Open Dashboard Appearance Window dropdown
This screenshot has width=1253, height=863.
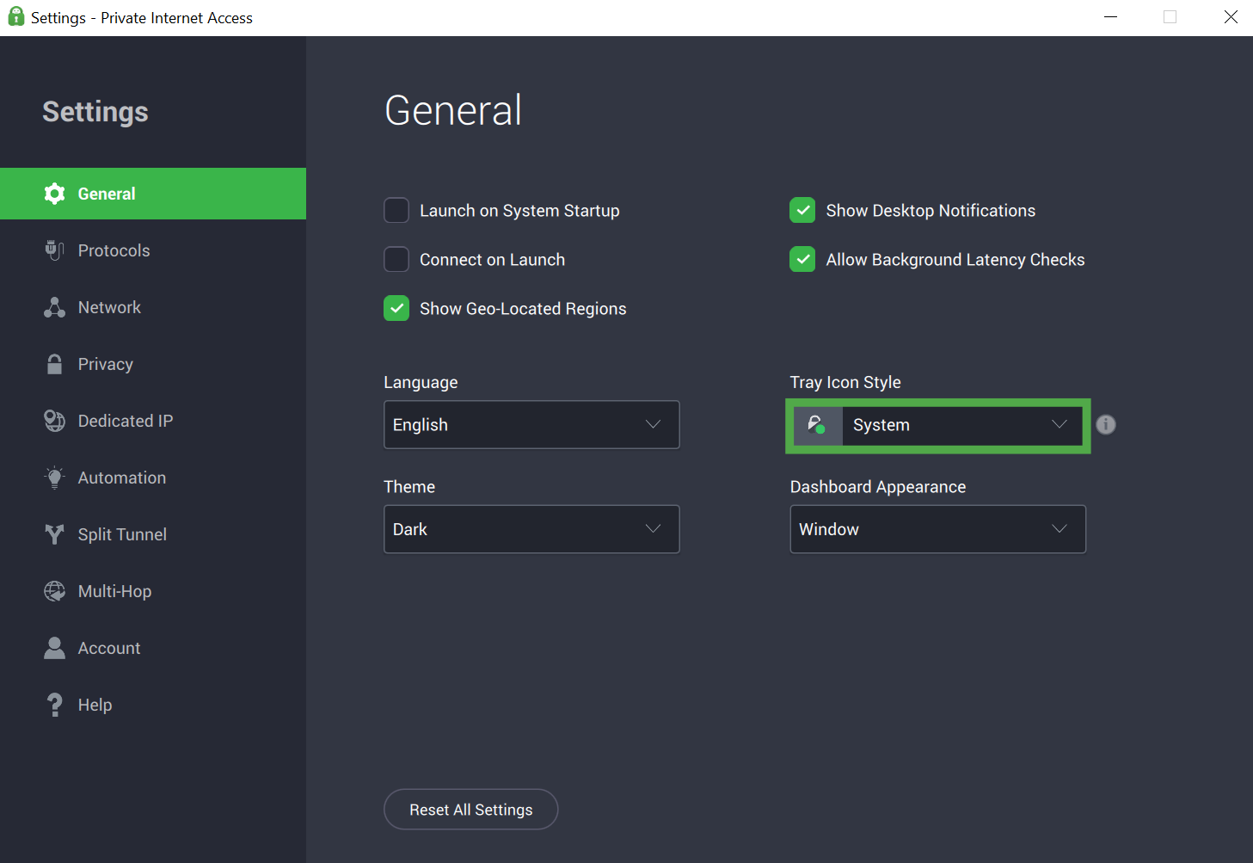tap(938, 529)
